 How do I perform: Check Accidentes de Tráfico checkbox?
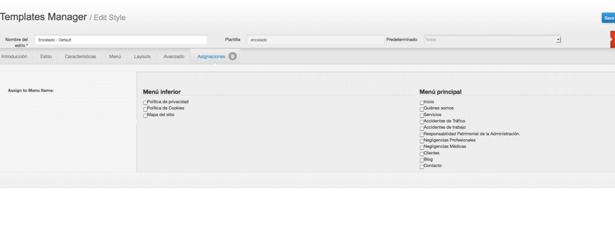[422, 122]
